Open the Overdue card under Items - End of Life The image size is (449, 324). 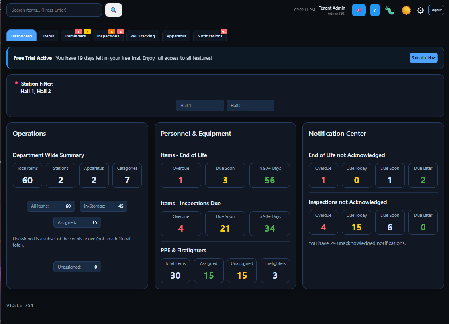coord(181,175)
